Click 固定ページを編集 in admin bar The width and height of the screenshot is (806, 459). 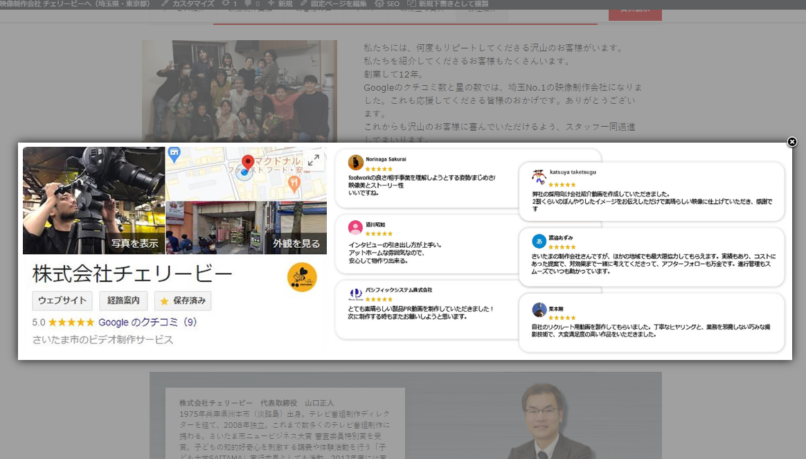pyautogui.click(x=334, y=4)
